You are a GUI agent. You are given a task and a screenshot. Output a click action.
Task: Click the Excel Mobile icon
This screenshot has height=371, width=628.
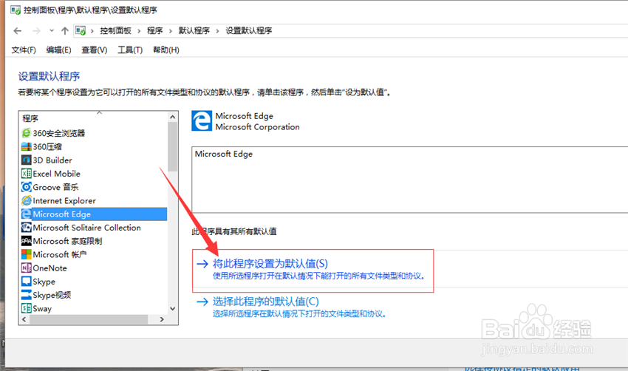(26, 174)
